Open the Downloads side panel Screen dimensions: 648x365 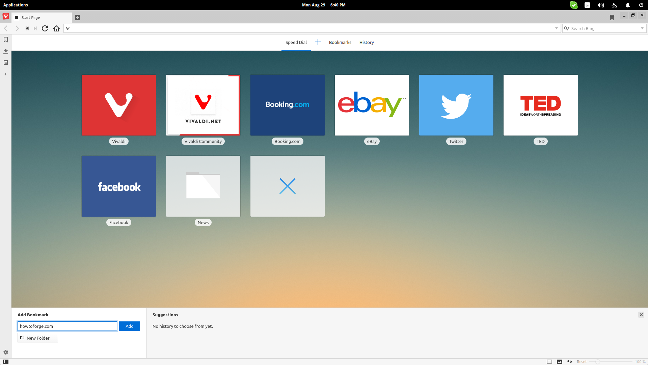(6, 51)
